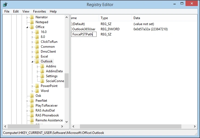Select the Notepad folder icon

click(32, 22)
